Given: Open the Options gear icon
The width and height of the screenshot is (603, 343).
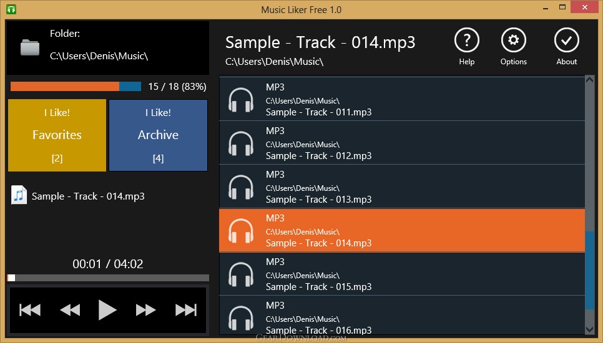Looking at the screenshot, I should [513, 41].
